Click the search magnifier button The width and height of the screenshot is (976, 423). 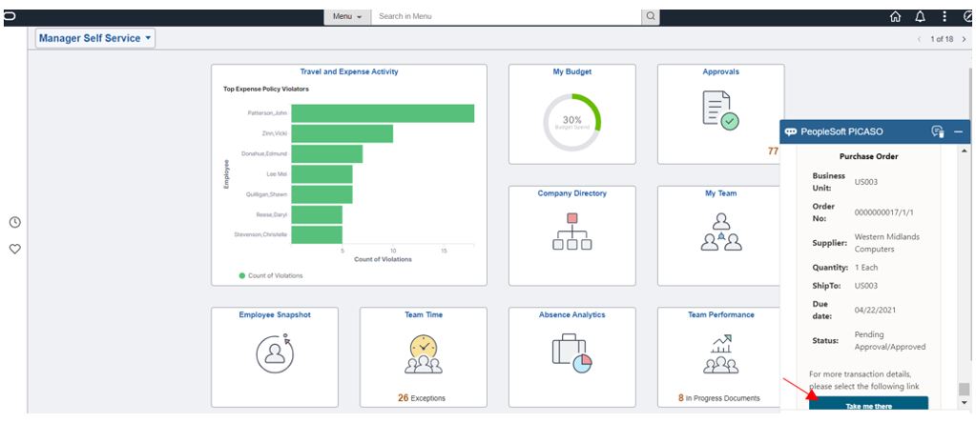coord(651,17)
